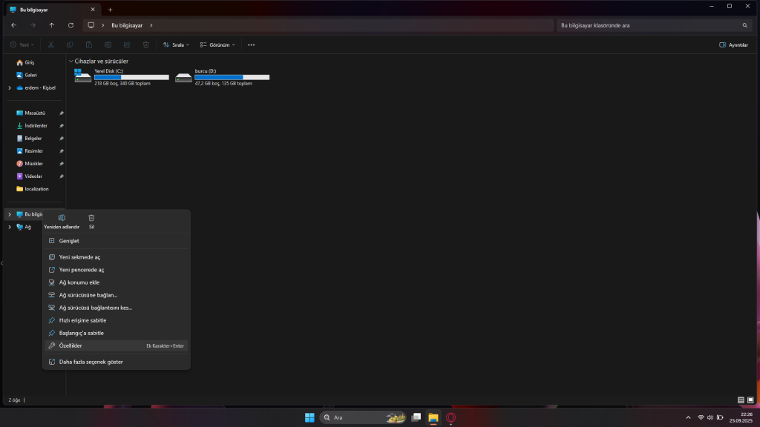Click Daha fazla seçenek göster
The width and height of the screenshot is (760, 427).
[91, 362]
